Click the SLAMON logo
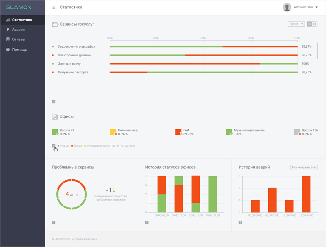Screen dimensions: 326x247 (19, 7)
